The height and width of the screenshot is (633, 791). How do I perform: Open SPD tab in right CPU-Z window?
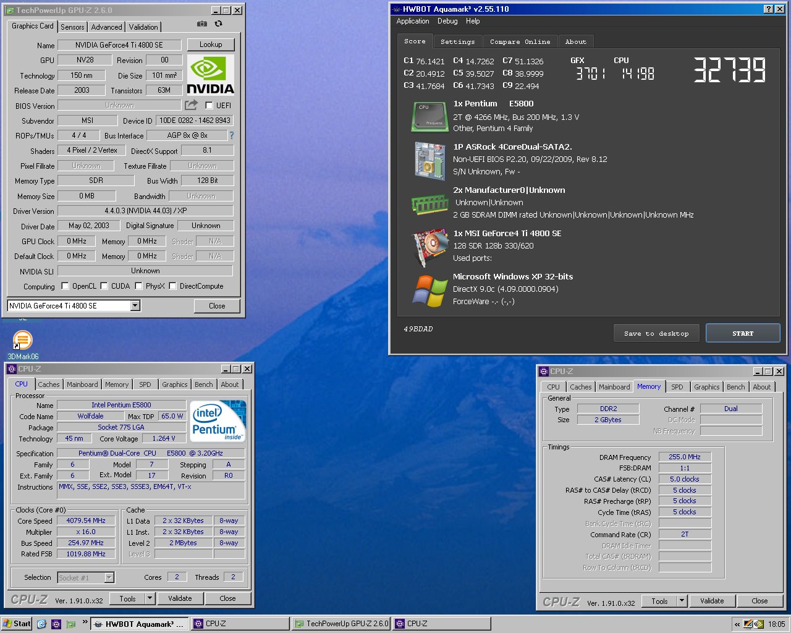677,387
